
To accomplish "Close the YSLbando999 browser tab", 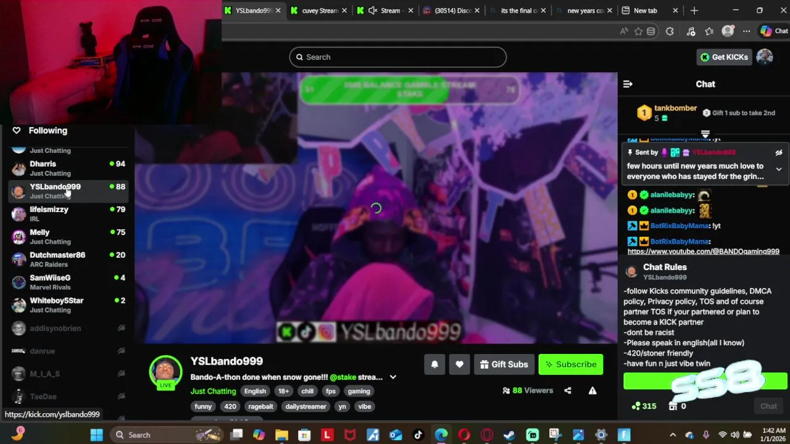I will tap(278, 10).
